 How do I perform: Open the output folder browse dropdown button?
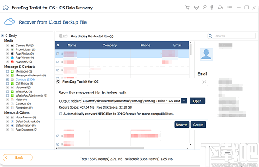point(184,101)
